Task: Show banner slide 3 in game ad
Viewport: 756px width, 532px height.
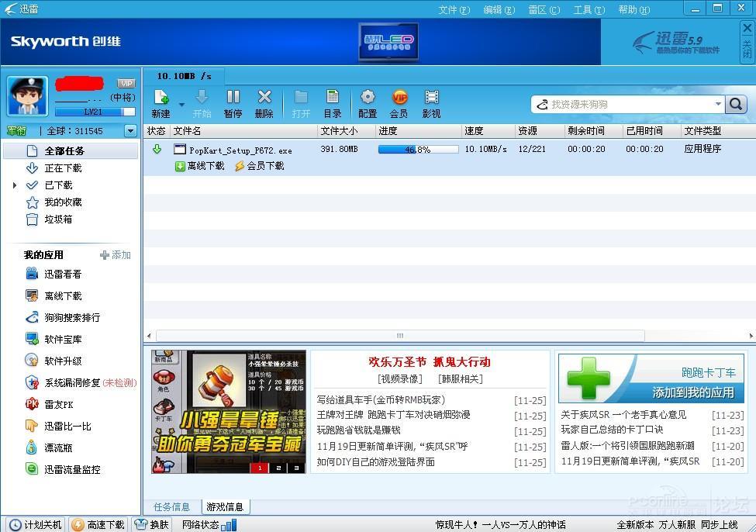Action: [x=296, y=468]
